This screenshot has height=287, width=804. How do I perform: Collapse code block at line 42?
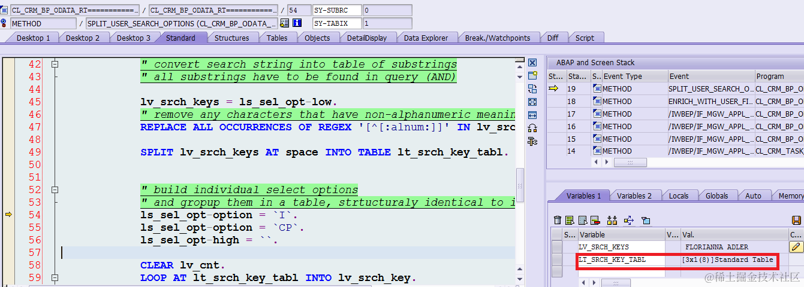tap(55, 64)
